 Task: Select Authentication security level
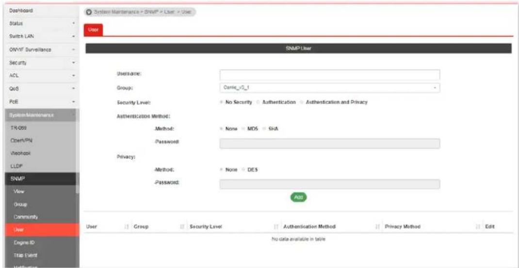click(x=259, y=103)
